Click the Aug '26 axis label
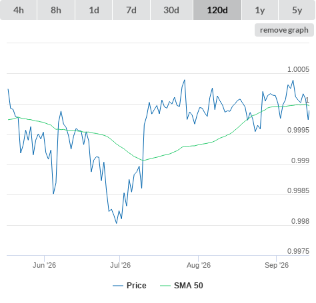Viewport: 316px width, 303px height. [x=199, y=265]
